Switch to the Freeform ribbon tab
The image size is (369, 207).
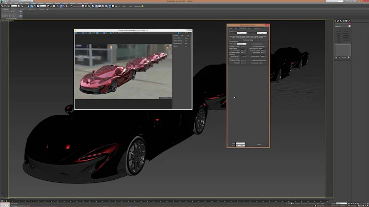(13, 9)
